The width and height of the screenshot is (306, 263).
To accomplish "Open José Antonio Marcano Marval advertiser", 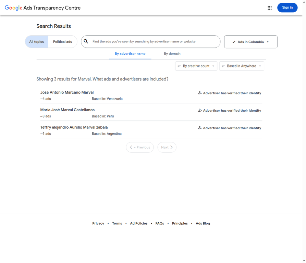I will [x=67, y=92].
